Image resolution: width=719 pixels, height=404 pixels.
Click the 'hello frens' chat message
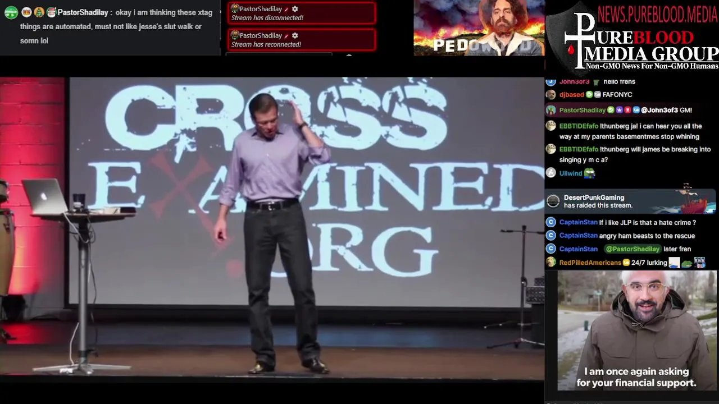tap(620, 82)
